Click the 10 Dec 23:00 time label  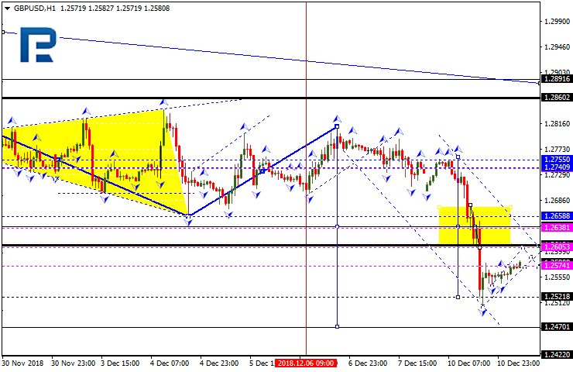(516, 363)
